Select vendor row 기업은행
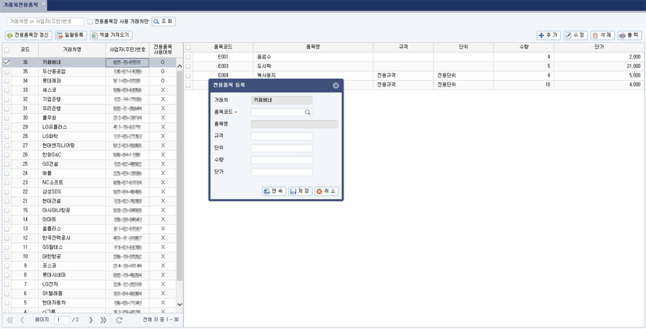The height and width of the screenshot is (329, 646). (90, 99)
